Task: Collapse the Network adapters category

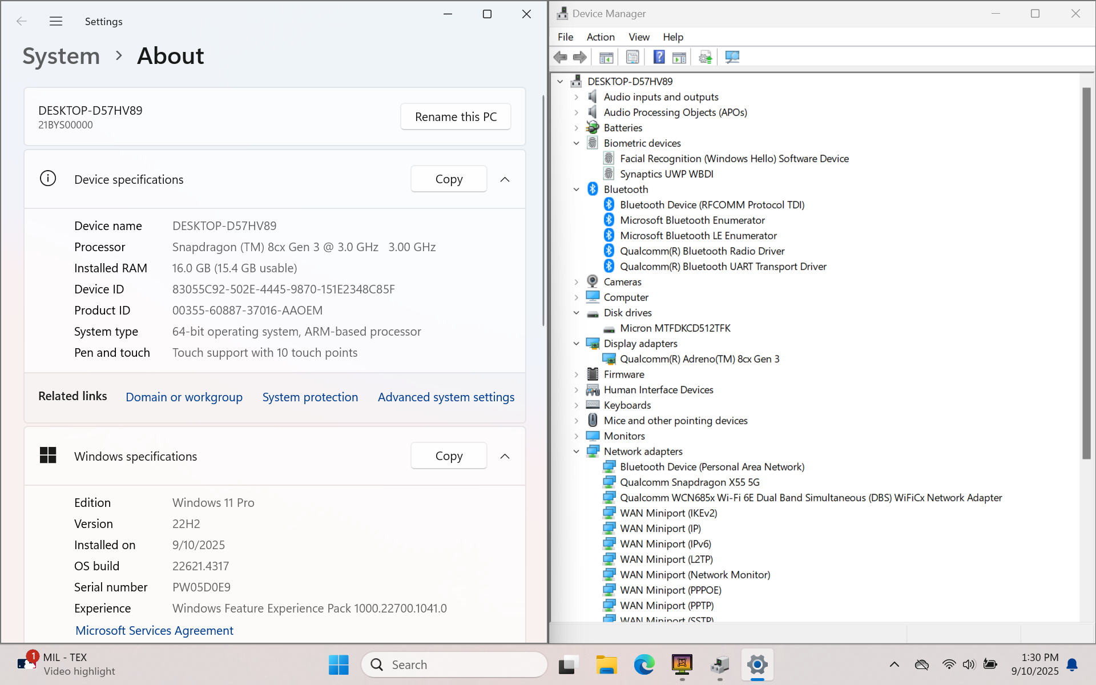Action: click(577, 452)
